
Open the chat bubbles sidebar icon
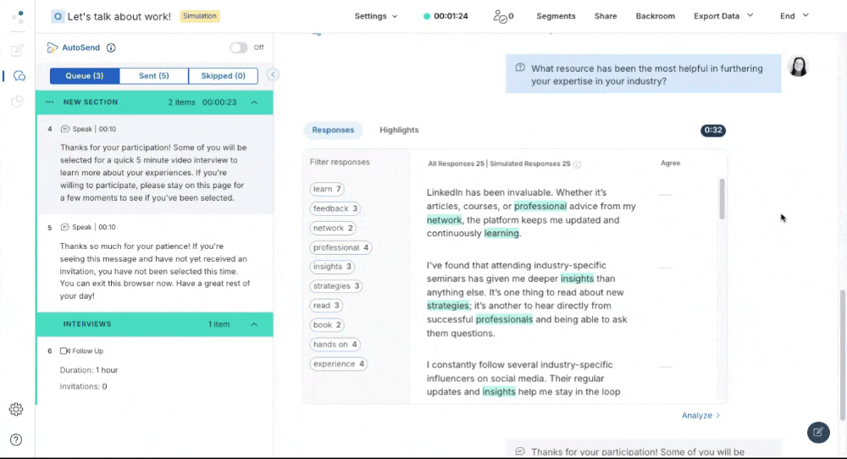(18, 76)
